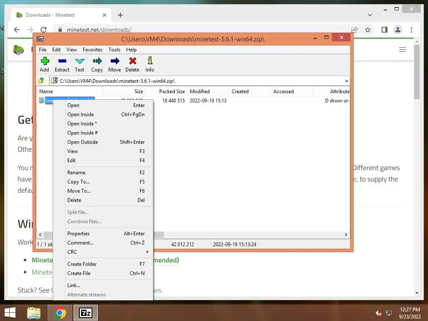
Task: Open Chrome share page icon
Action: (354, 30)
